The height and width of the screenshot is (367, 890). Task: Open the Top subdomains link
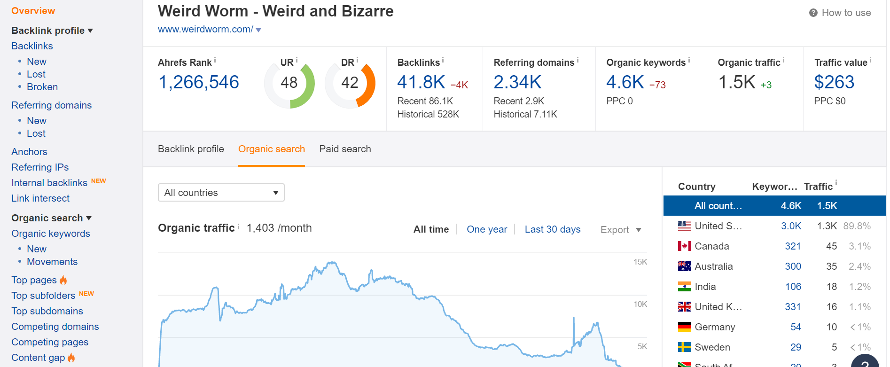click(x=47, y=311)
